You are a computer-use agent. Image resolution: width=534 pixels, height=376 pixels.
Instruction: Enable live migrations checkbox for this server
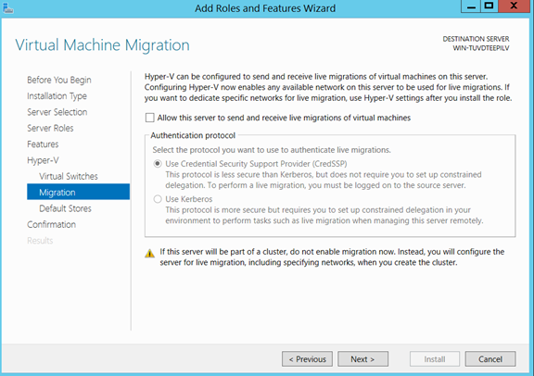coord(149,118)
